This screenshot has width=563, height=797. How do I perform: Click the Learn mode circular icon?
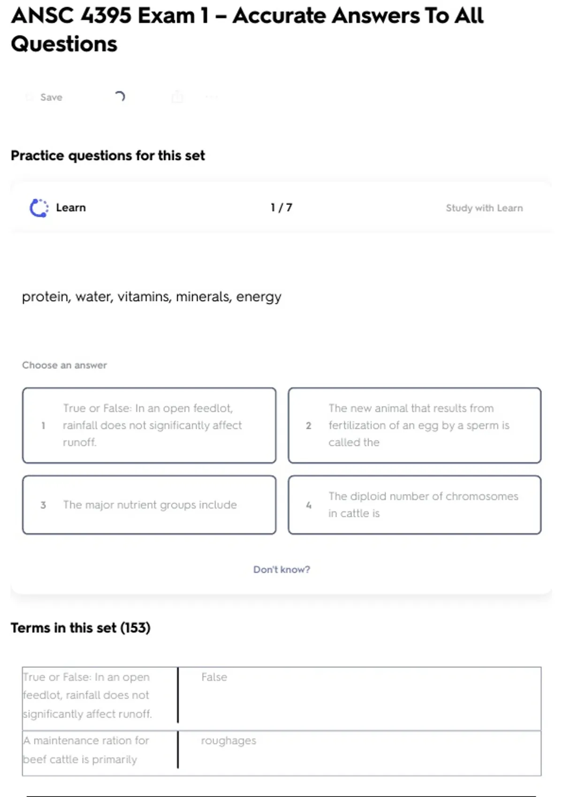click(x=39, y=208)
